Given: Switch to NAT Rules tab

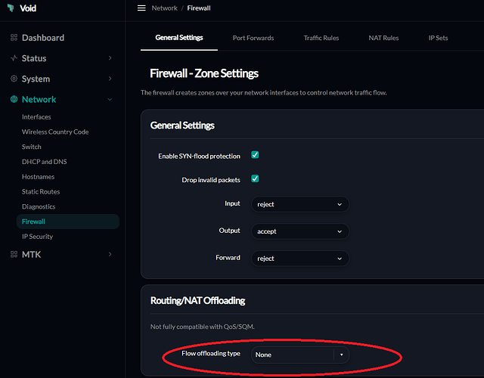Looking at the screenshot, I should click(x=383, y=38).
